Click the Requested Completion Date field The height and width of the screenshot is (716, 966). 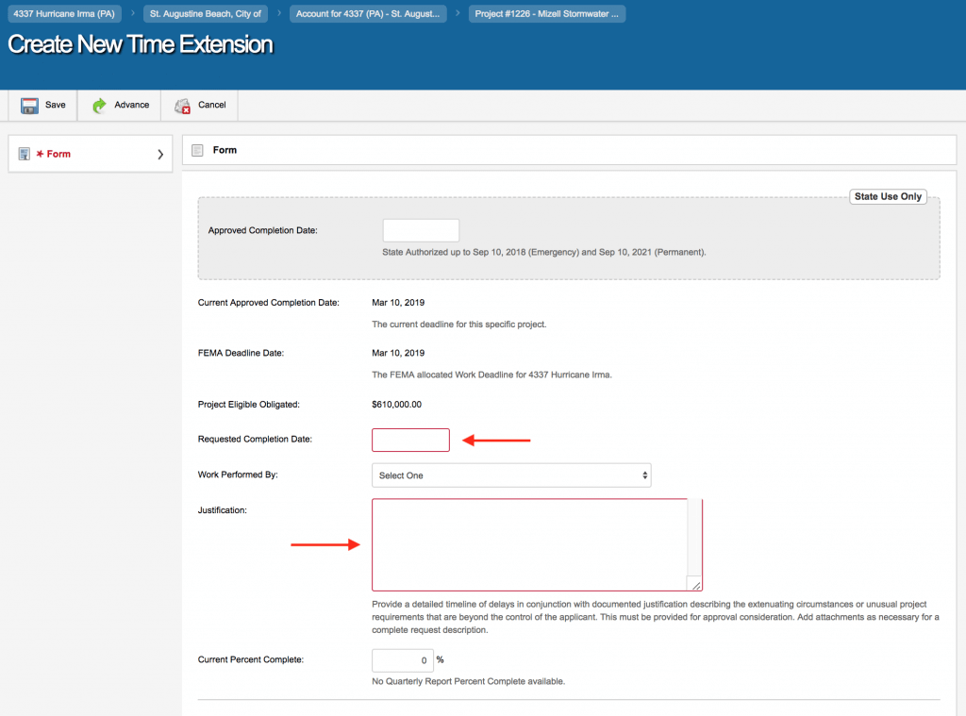coord(410,440)
